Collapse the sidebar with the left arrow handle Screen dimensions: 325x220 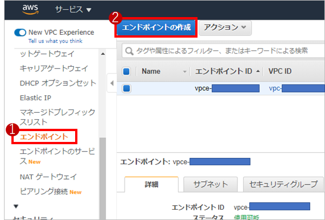(x=112, y=83)
